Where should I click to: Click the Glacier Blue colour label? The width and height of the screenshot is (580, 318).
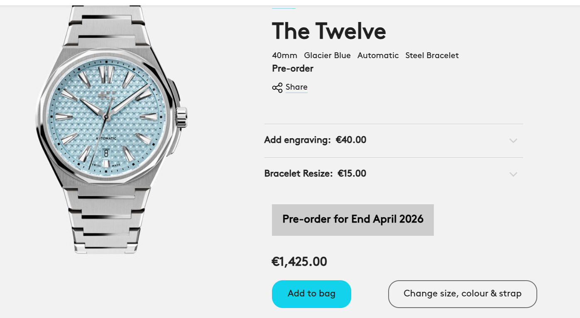[327, 56]
